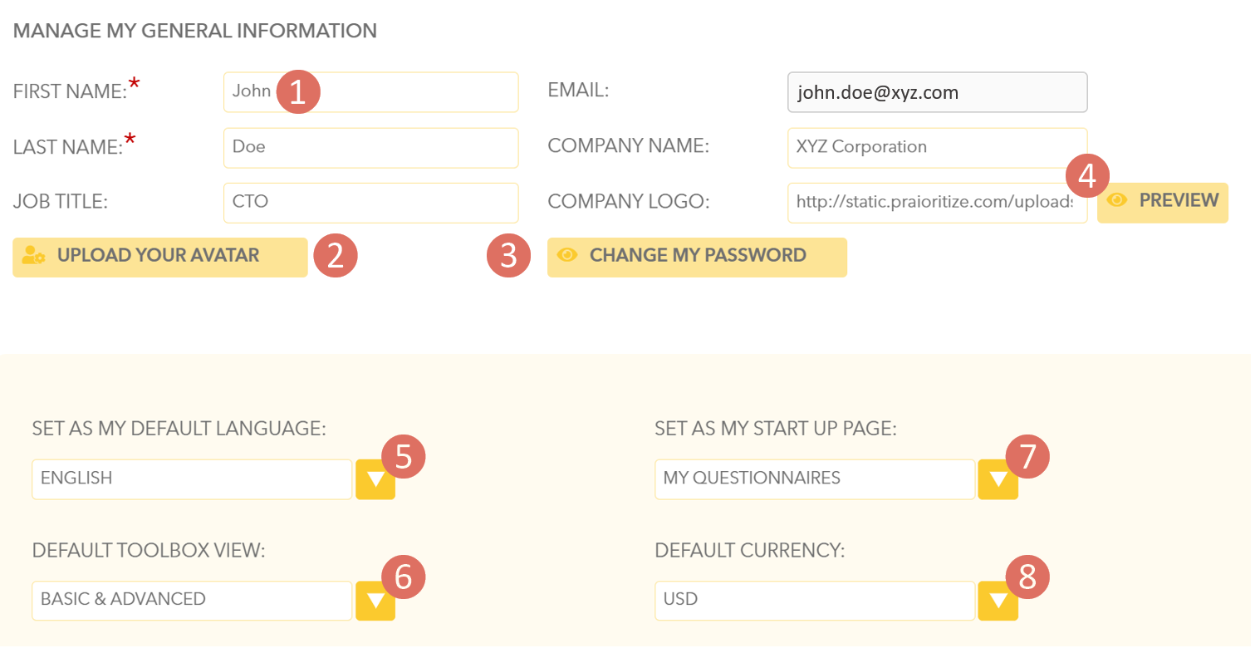Select the Job Title field containing CTO
1255x653 pixels.
[370, 203]
